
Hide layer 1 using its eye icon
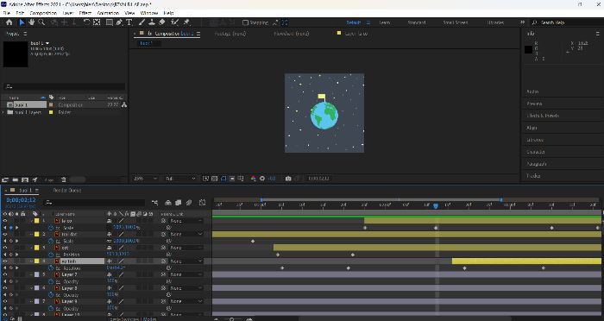point(5,221)
